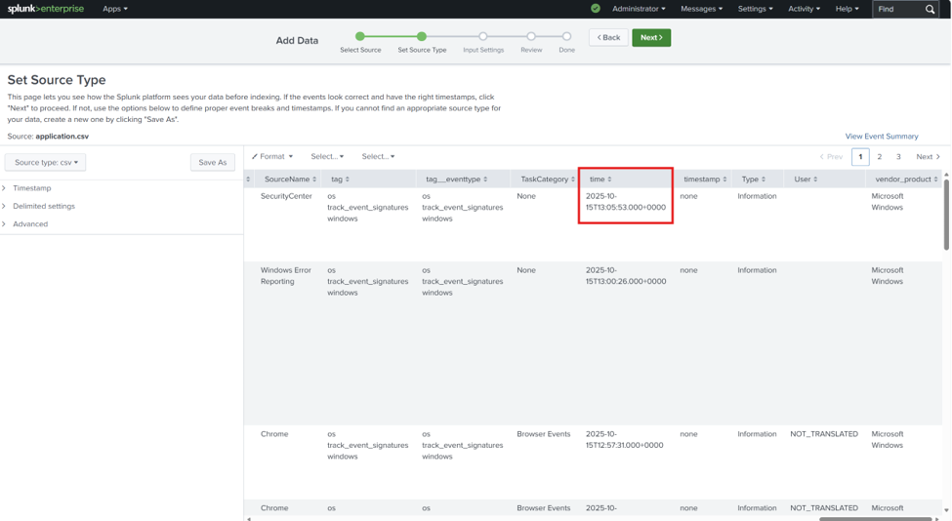Click the green Next button
Screen dimensions: 952x521
pyautogui.click(x=651, y=38)
